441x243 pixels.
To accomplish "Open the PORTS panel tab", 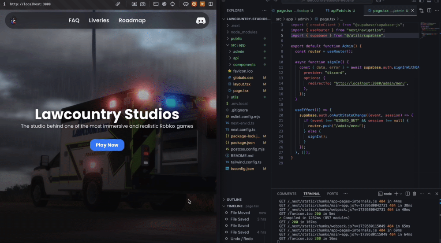I will point(333,194).
